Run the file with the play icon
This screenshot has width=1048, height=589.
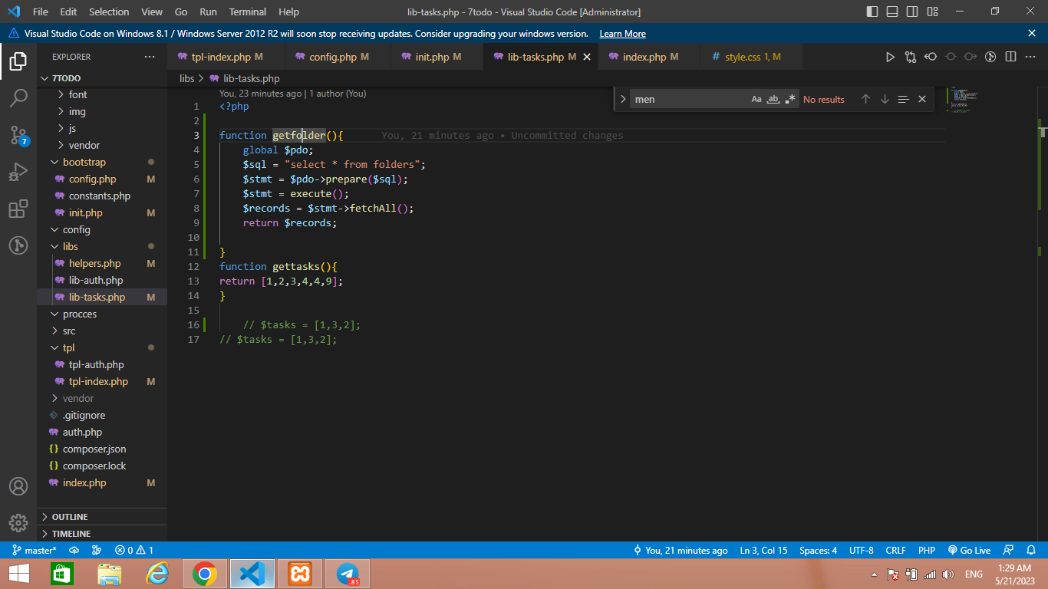click(x=890, y=57)
